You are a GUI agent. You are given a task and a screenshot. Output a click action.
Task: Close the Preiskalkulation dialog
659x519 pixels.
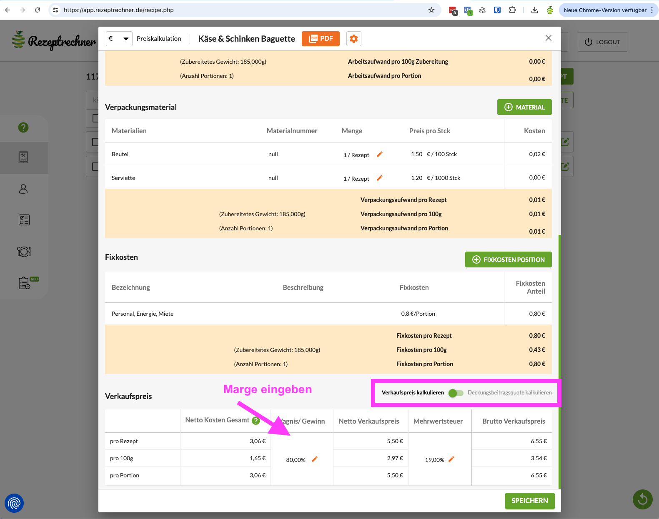[548, 38]
